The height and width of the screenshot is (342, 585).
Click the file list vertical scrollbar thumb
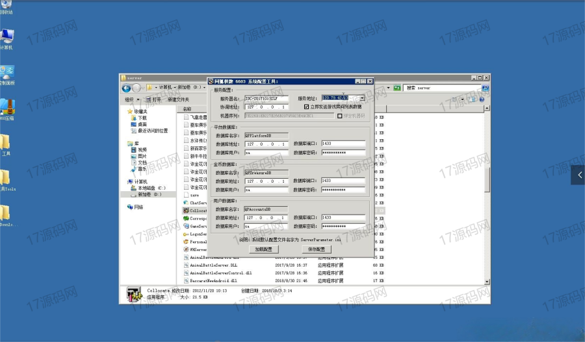point(487,180)
